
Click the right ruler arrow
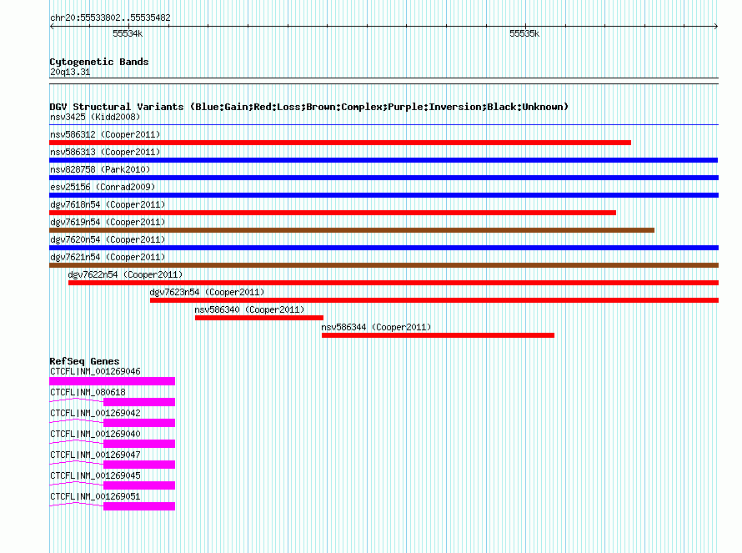(x=716, y=27)
